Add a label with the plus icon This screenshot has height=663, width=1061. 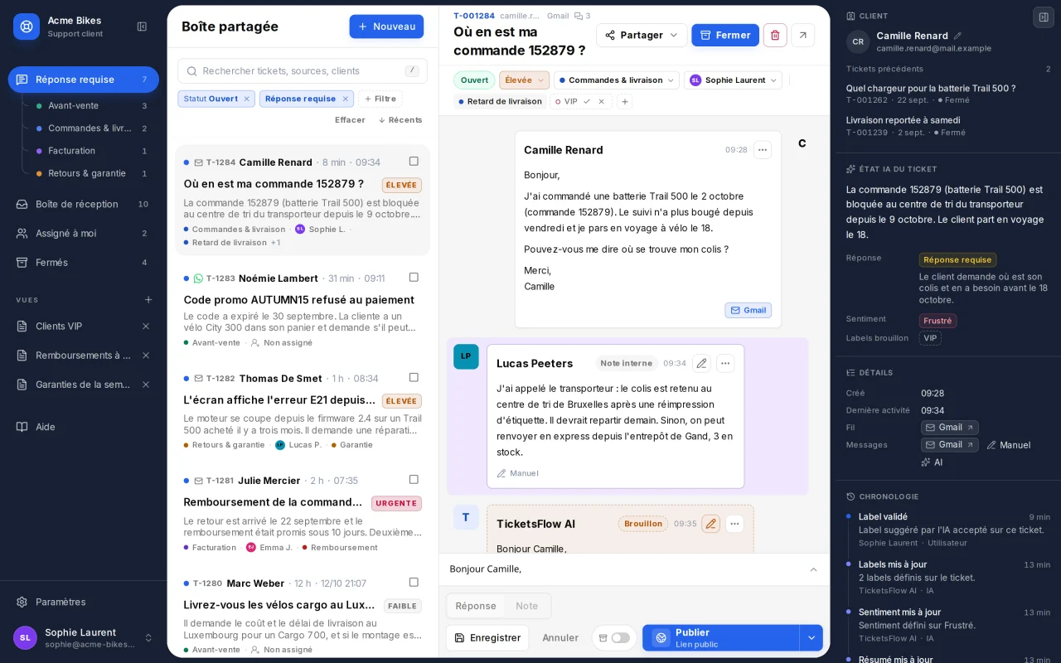pos(625,101)
